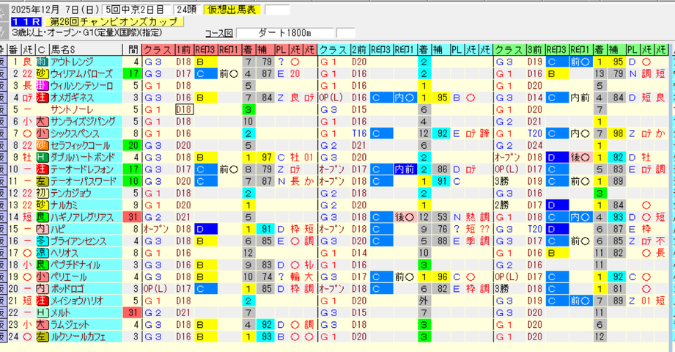Click the 5回中京2日目 meeting field
The width and height of the screenshot is (675, 352).
pos(136,10)
